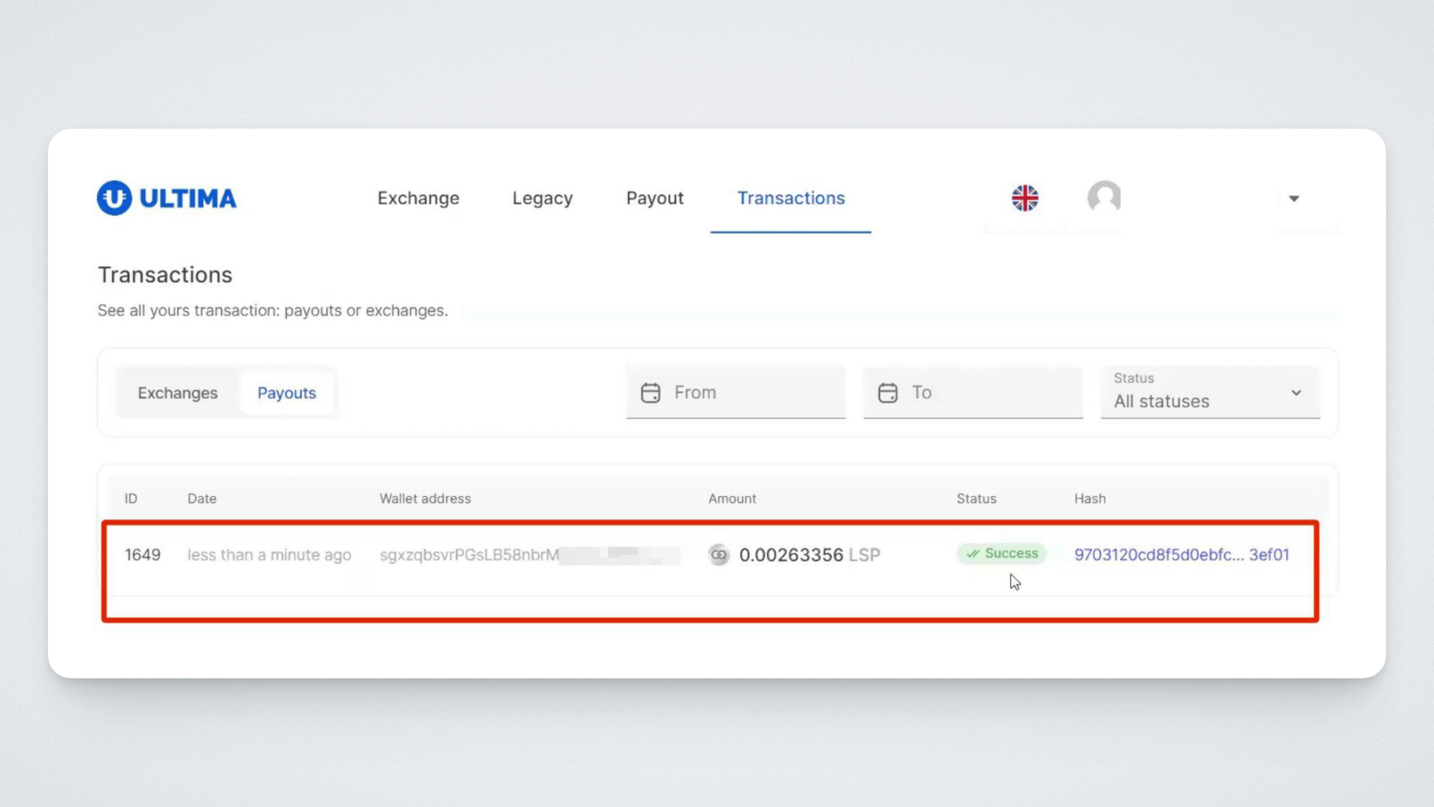The width and height of the screenshot is (1434, 807).
Task: Open the Legacy tab
Action: (542, 198)
